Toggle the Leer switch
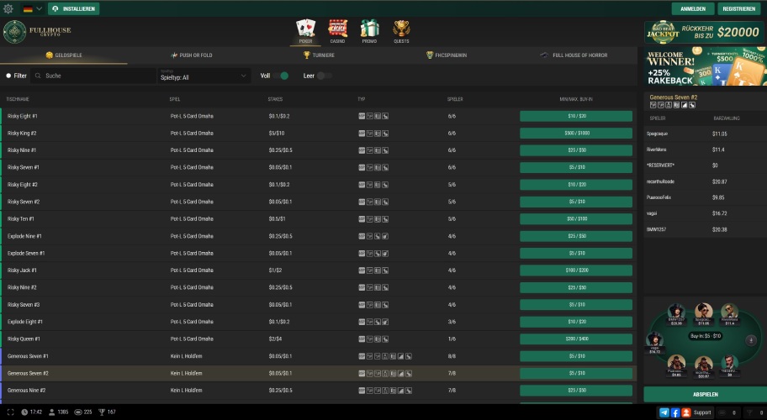767x420 pixels. [324, 76]
